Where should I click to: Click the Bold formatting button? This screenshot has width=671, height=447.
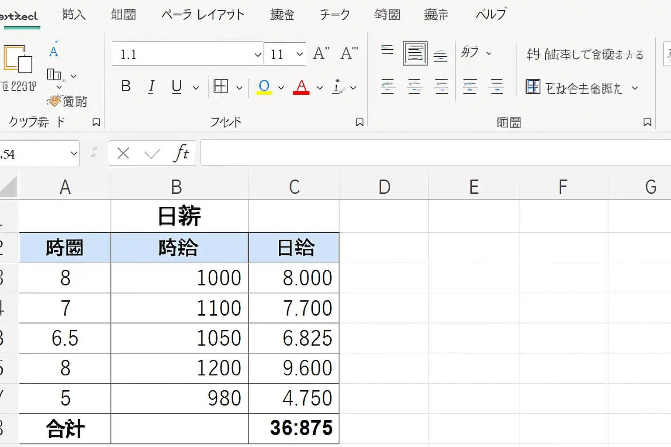pyautogui.click(x=126, y=86)
